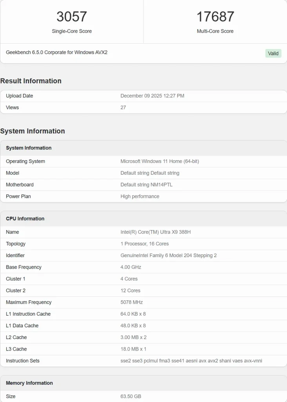The width and height of the screenshot is (287, 402).
Task: Select the Microsoft Windows 11 Home operating system value
Action: click(x=160, y=161)
